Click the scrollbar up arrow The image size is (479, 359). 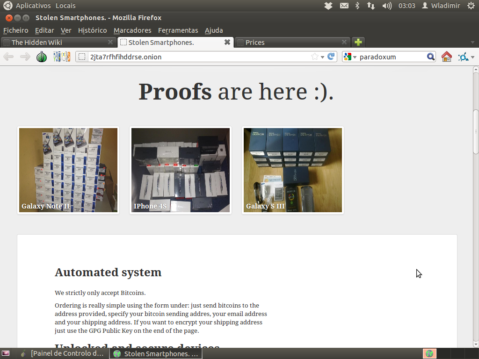click(x=476, y=70)
